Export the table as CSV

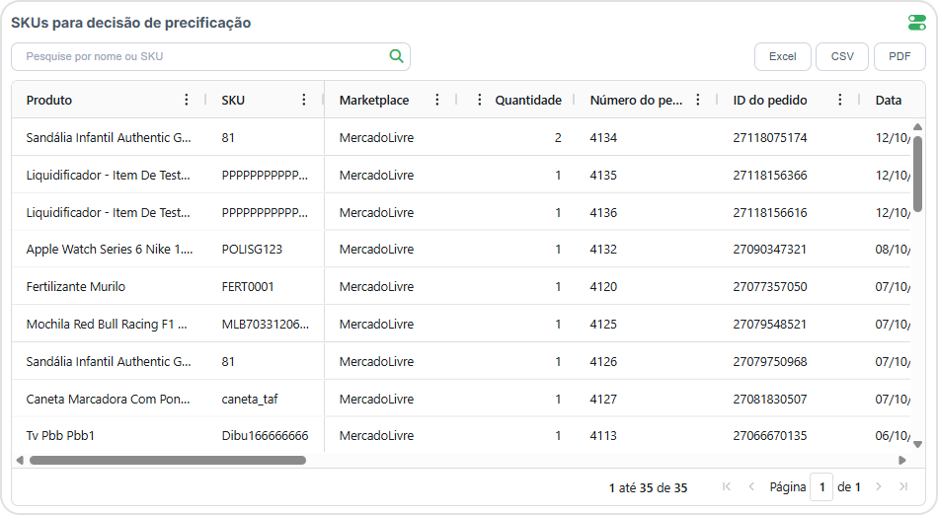842,57
